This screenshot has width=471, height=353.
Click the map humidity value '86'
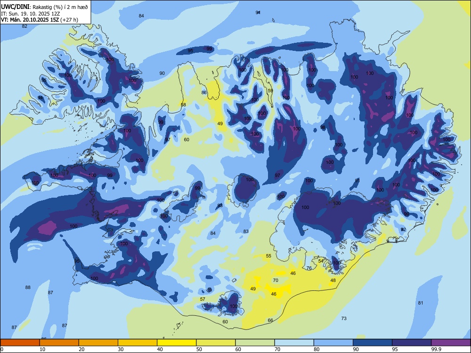coord(204,92)
